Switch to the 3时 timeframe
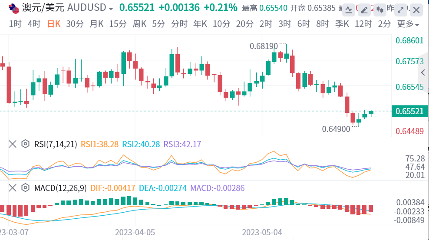 tap(285, 24)
